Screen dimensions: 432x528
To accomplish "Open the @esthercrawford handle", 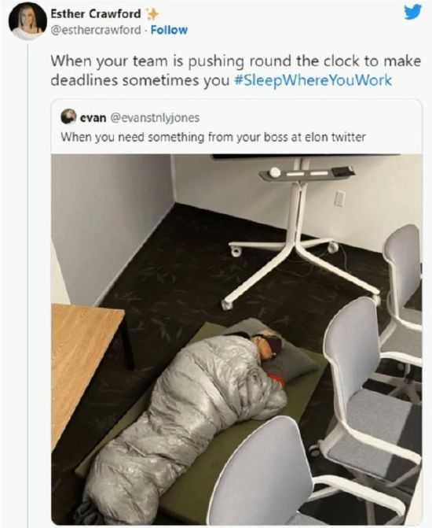I will pos(96,30).
